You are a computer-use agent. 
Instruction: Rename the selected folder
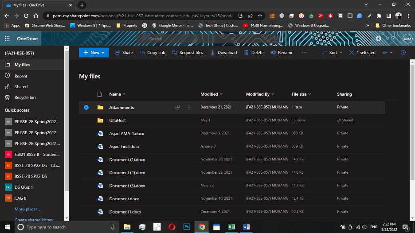coord(282,52)
